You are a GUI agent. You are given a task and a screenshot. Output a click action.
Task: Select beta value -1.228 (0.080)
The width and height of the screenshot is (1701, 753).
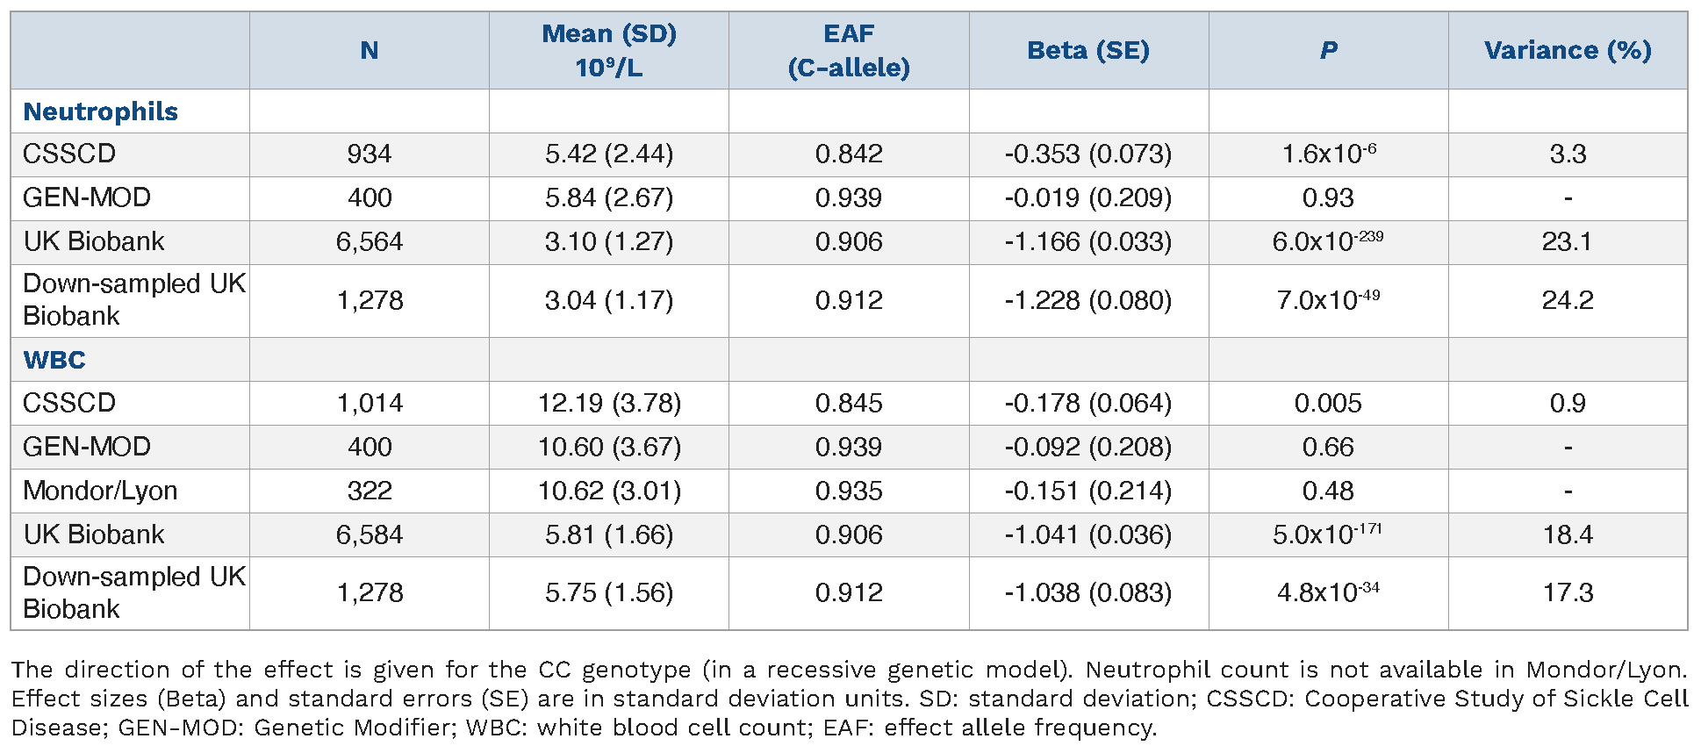[1088, 301]
